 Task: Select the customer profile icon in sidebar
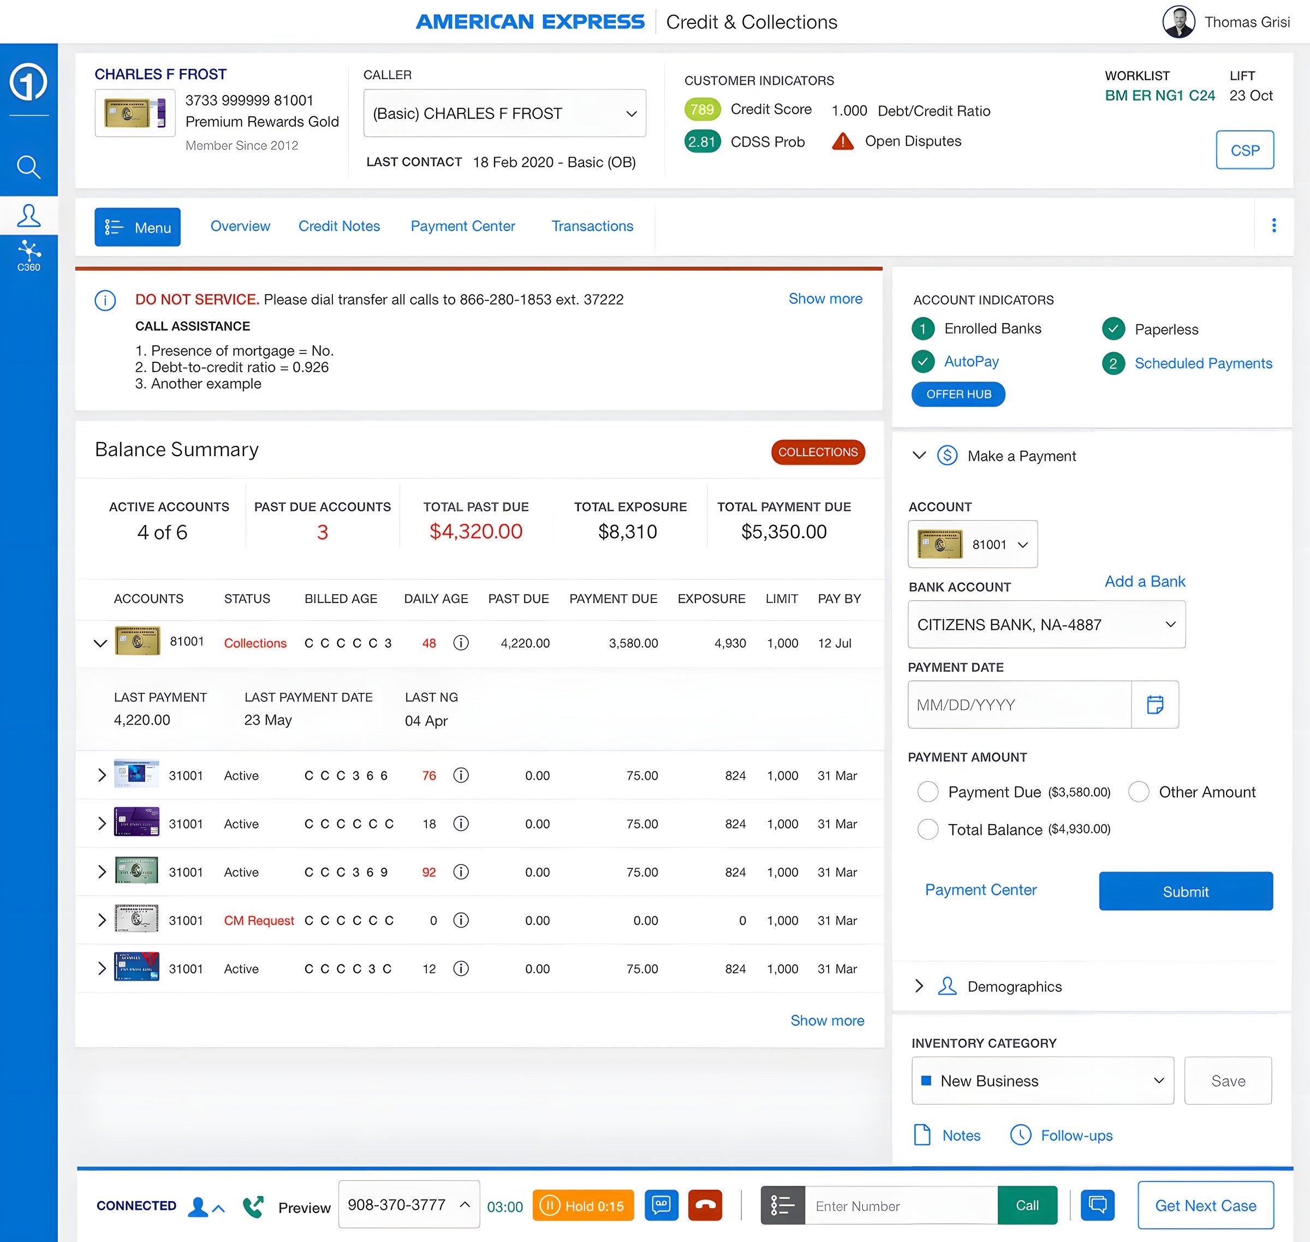(x=28, y=215)
